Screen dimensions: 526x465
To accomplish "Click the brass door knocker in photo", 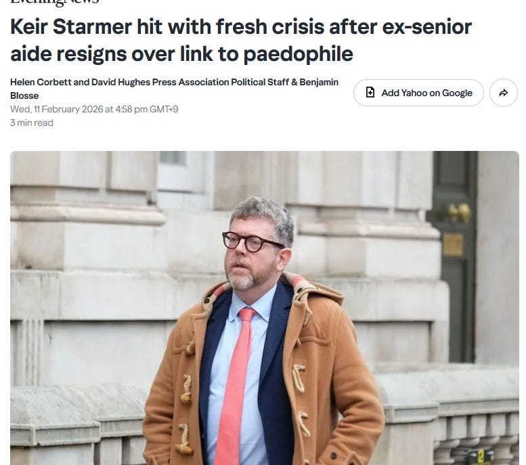I will point(459,212).
